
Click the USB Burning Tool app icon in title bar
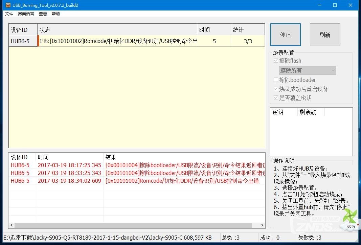pyautogui.click(x=8, y=5)
